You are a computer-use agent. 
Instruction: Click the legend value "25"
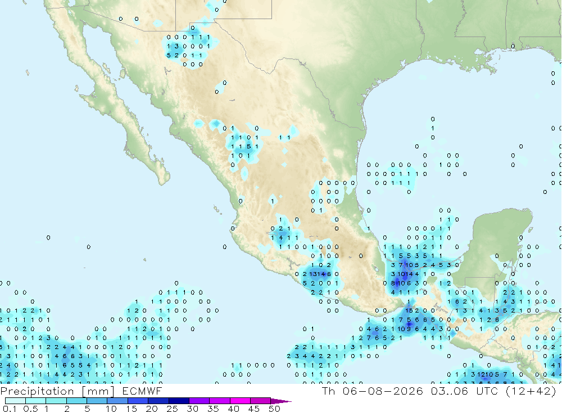tap(172, 409)
